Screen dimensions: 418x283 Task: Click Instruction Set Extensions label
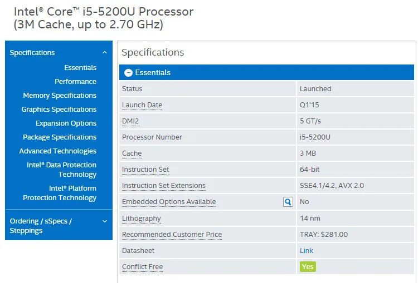pyautogui.click(x=164, y=186)
